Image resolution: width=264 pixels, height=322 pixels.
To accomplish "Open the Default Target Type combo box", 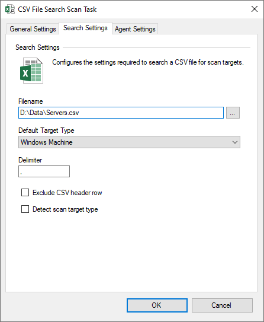I will 129,142.
